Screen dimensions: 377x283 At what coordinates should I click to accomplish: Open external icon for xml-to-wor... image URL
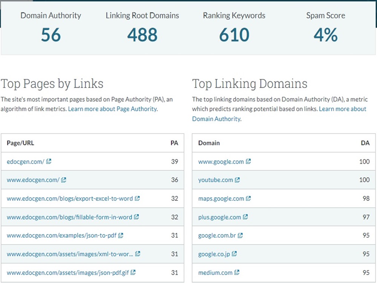tap(138, 254)
